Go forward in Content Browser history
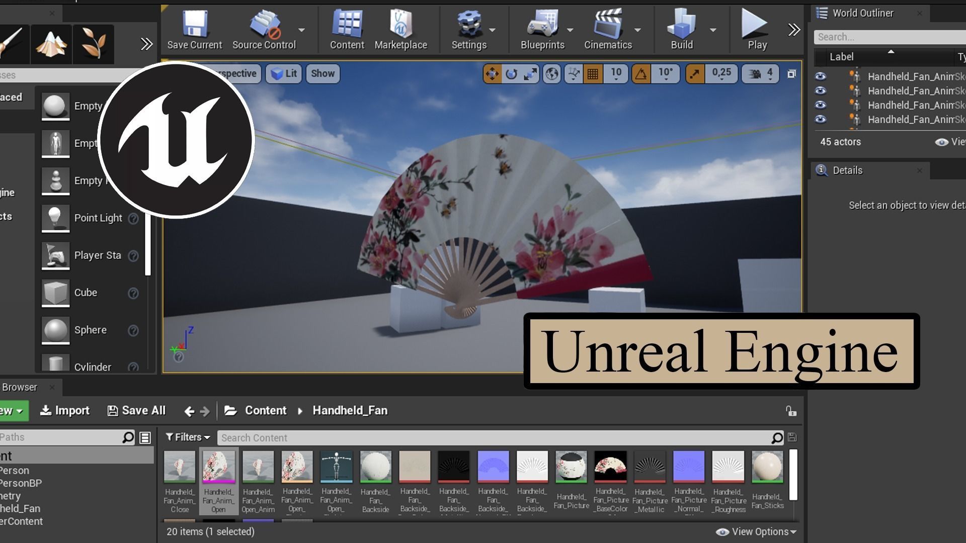This screenshot has height=543, width=966. pos(205,411)
